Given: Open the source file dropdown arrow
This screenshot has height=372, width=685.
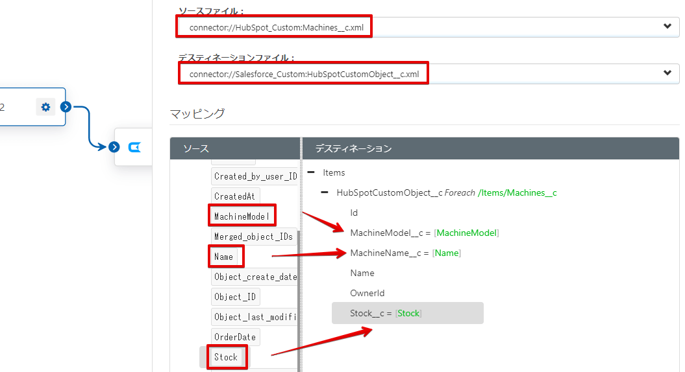Looking at the screenshot, I should tap(667, 26).
